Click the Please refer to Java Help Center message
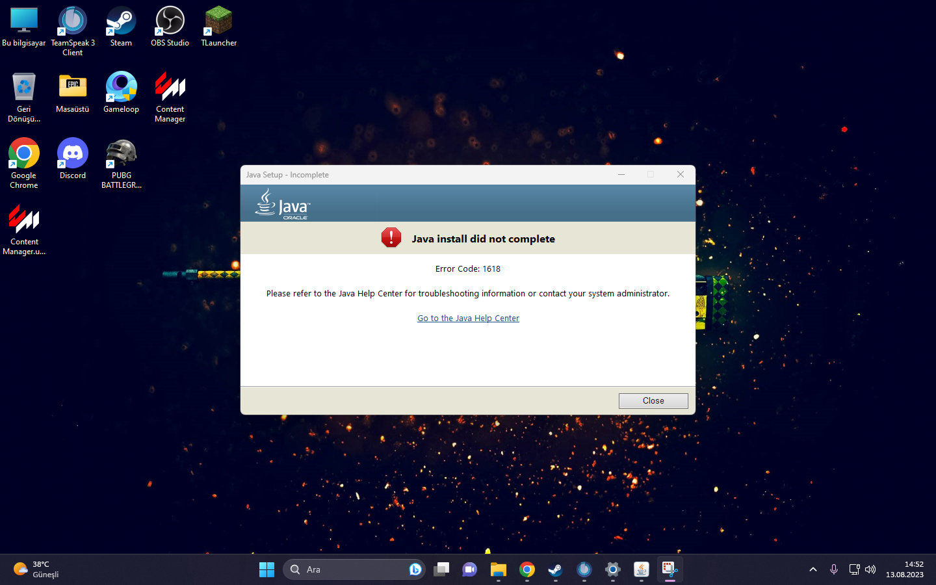 click(x=468, y=294)
